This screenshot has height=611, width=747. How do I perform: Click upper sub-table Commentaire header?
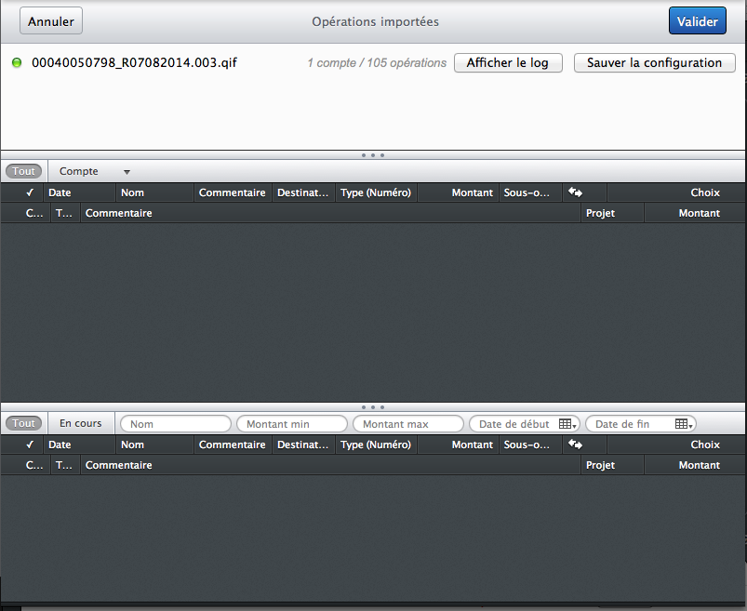click(330, 213)
